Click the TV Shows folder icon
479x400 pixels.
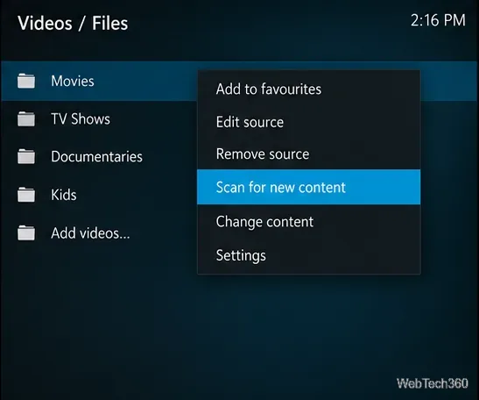[26, 119]
